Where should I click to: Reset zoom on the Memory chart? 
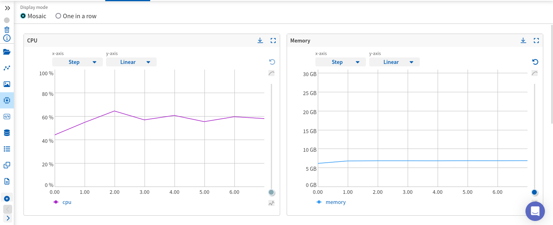pos(535,62)
